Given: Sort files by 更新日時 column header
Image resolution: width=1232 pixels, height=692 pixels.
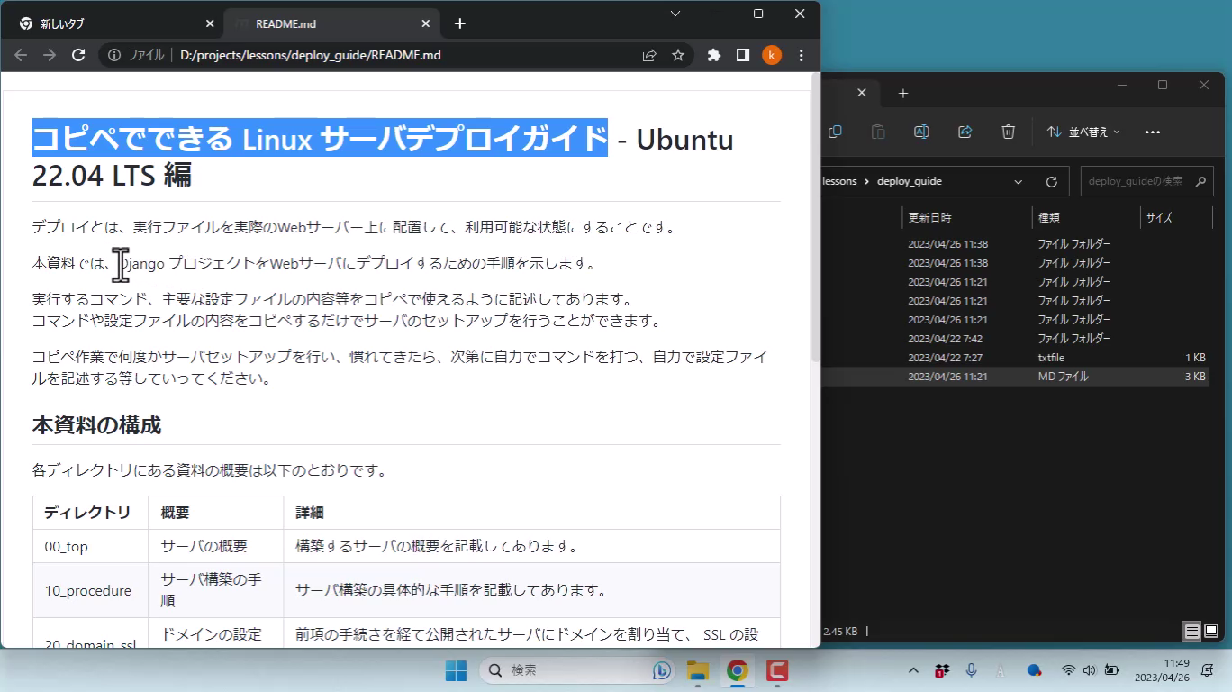Looking at the screenshot, I should 929,217.
